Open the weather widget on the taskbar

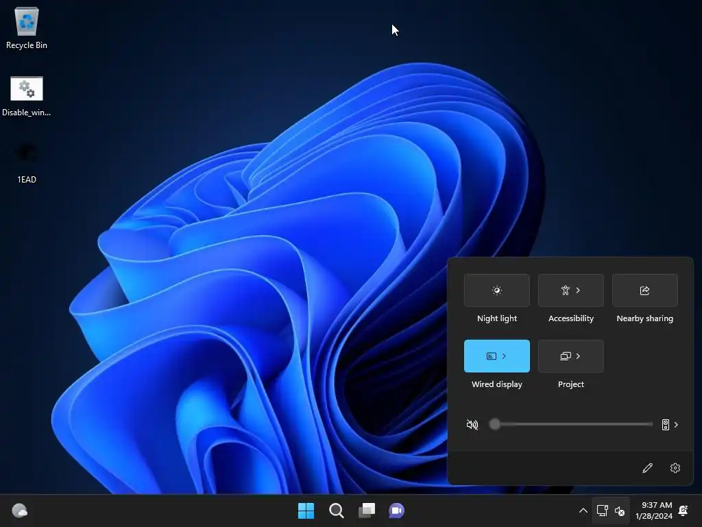pos(20,511)
